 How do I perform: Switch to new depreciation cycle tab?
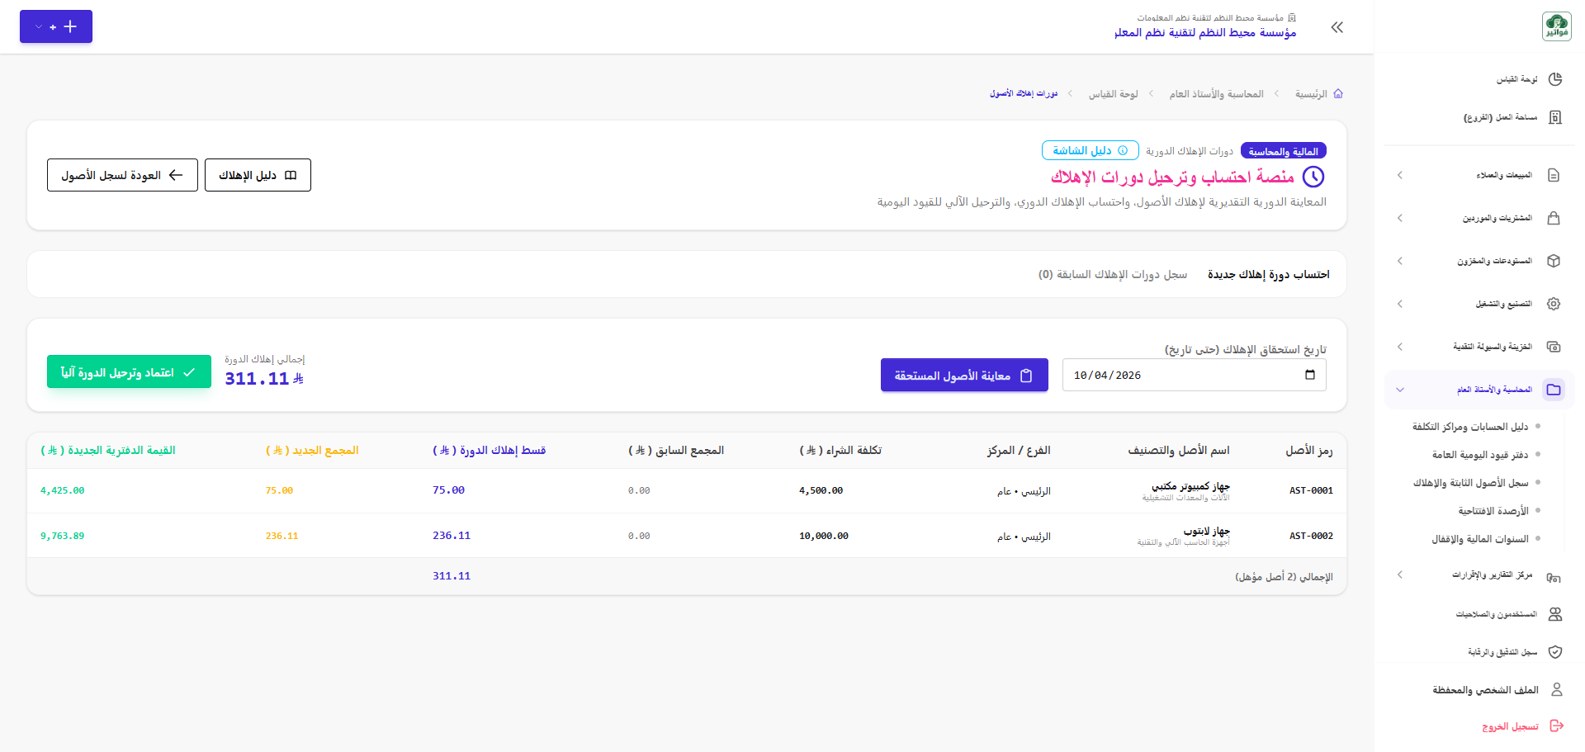1269,274
